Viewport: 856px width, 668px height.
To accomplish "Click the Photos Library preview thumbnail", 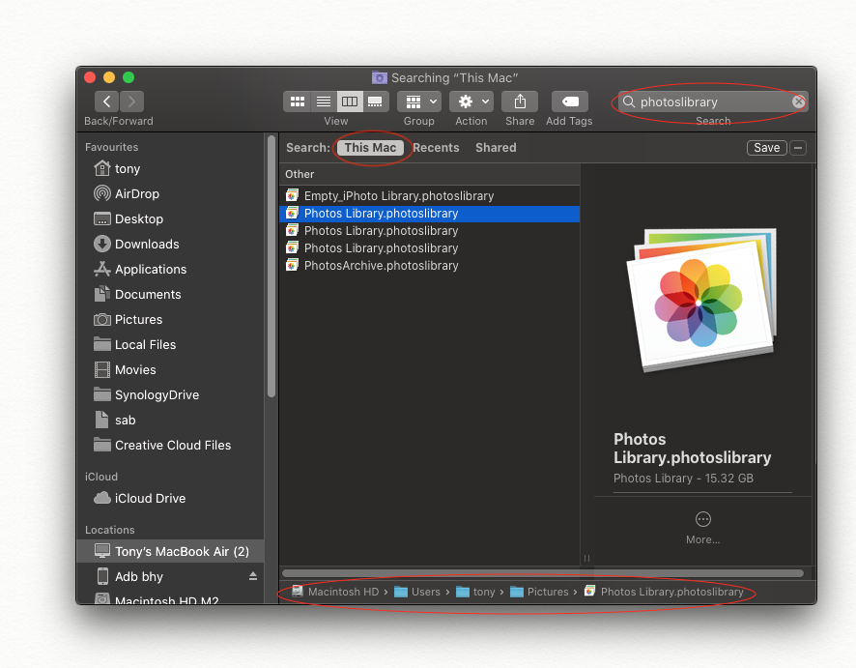I will (701, 300).
